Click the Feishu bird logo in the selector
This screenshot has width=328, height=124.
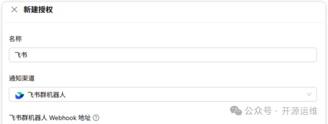pos(19,95)
